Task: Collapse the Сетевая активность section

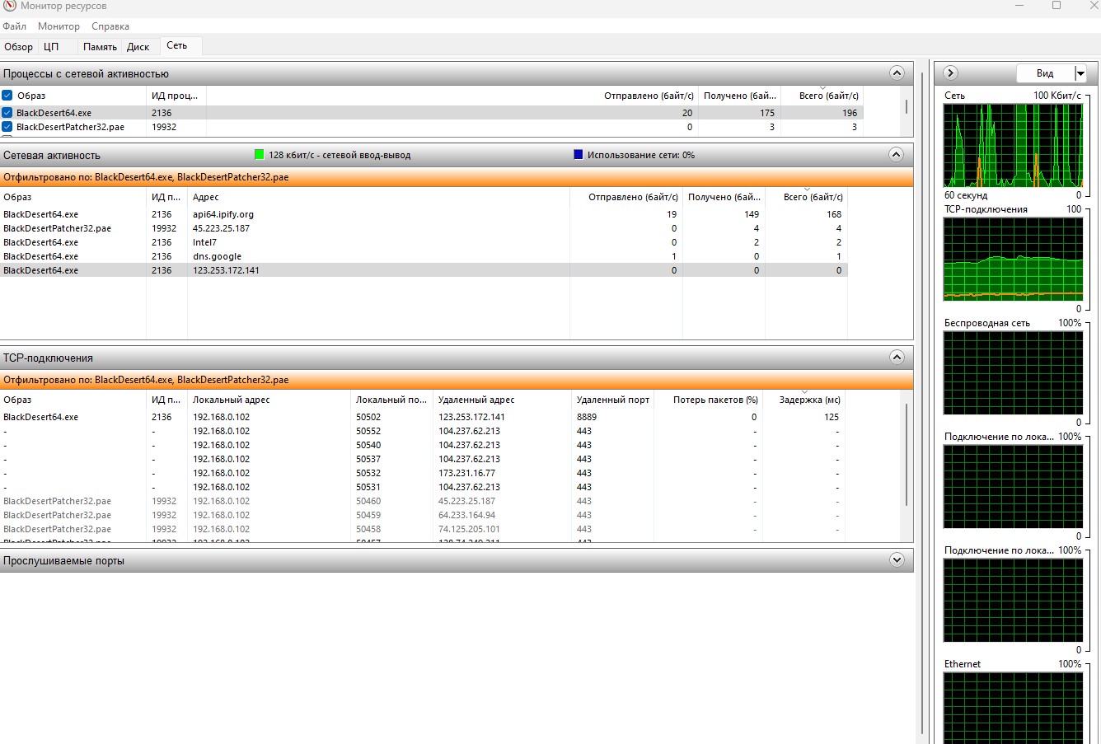Action: [897, 154]
